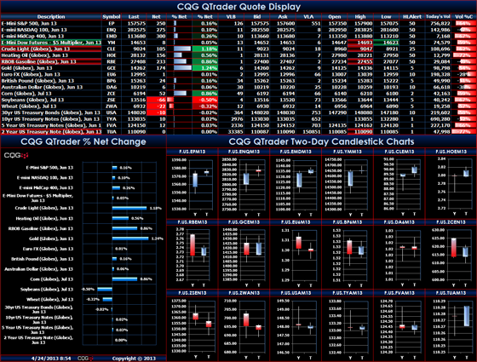Screen dimensions: 477x362
Task: Open the F.US.TYAM13 candlestick chart
Action: click(x=348, y=325)
